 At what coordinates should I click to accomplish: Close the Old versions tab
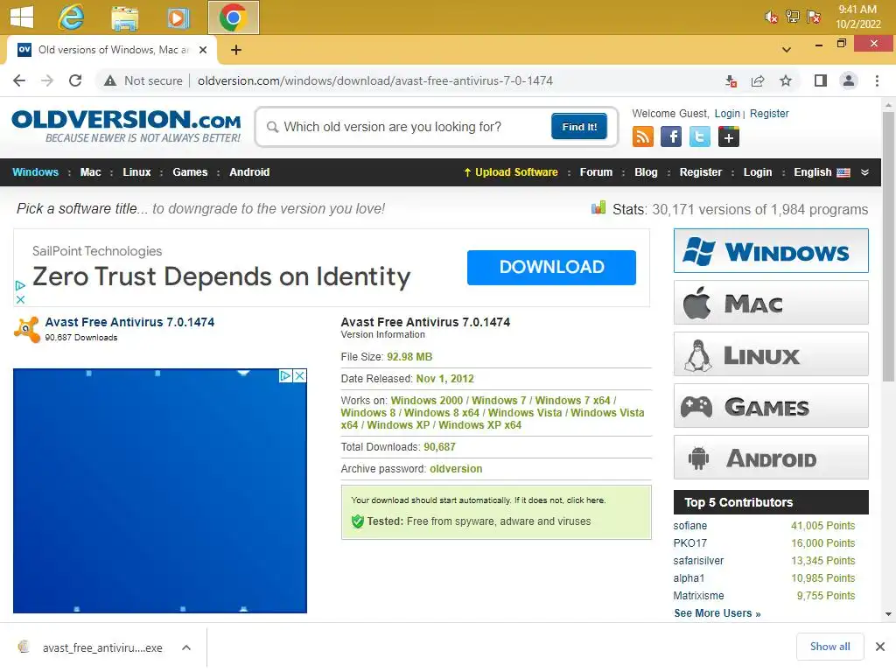(203, 50)
